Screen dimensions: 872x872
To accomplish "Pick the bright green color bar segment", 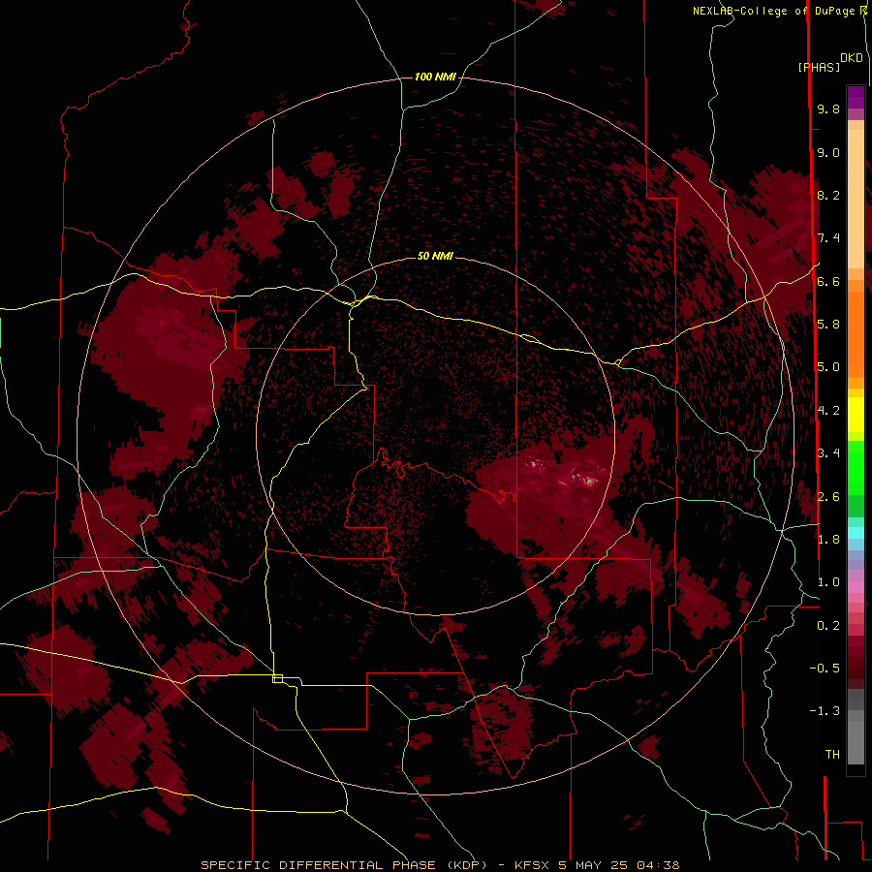I will (x=856, y=468).
